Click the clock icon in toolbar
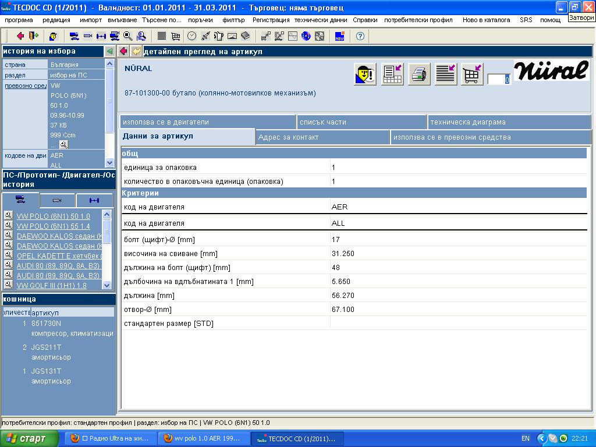Viewport: 596px width, 447px height. coord(191,36)
